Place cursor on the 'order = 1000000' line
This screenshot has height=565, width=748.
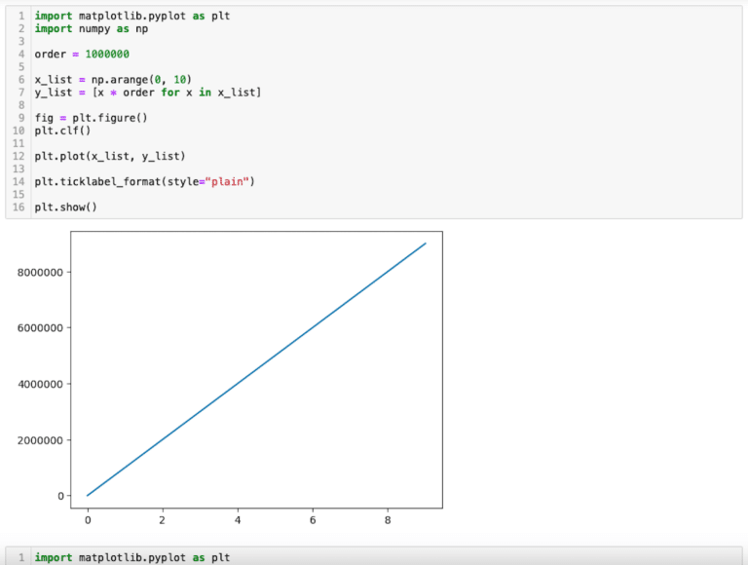pyautogui.click(x=82, y=55)
